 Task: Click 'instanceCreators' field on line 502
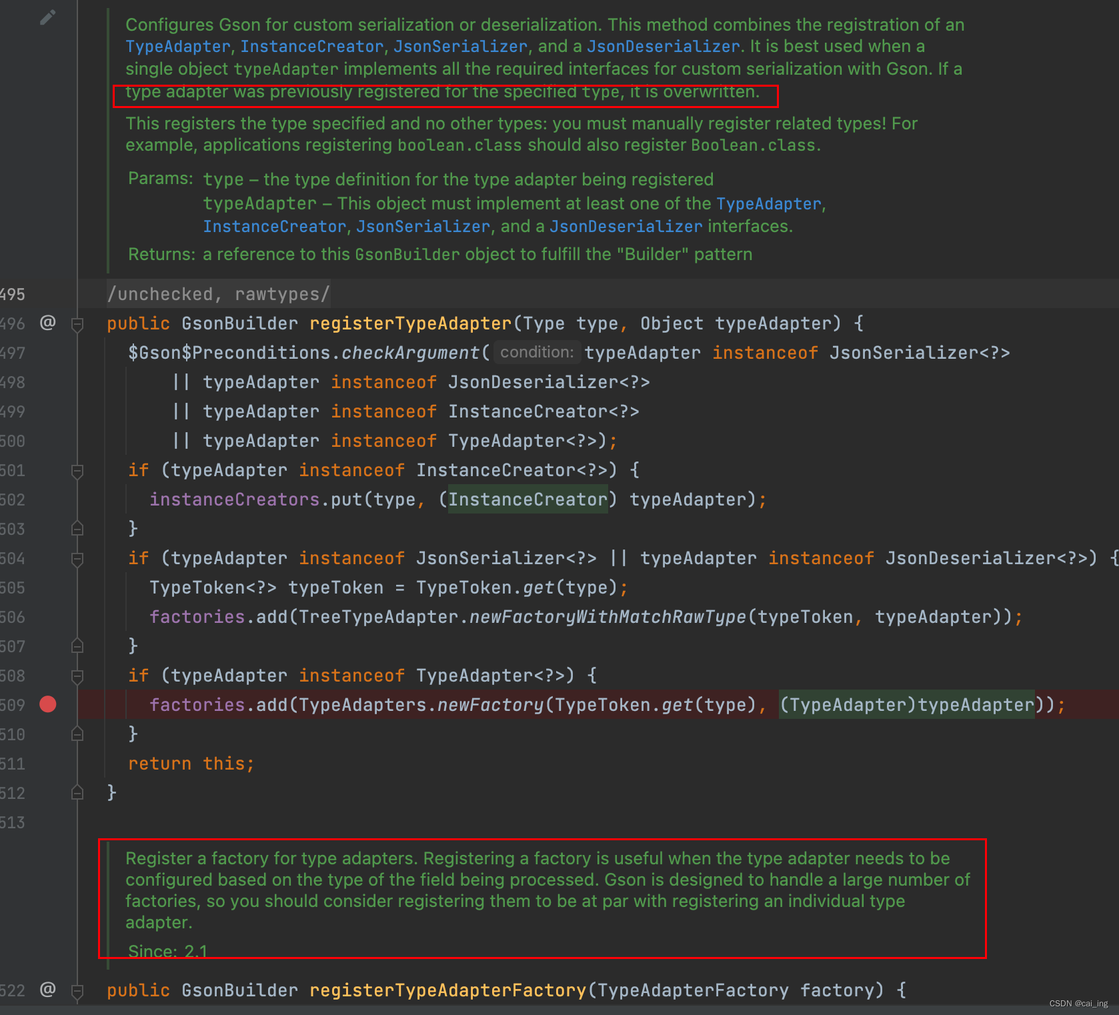click(235, 499)
